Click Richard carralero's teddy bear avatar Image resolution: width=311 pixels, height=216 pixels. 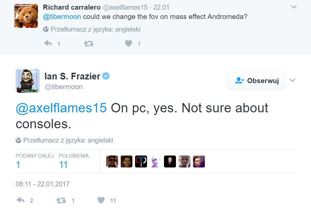26,16
